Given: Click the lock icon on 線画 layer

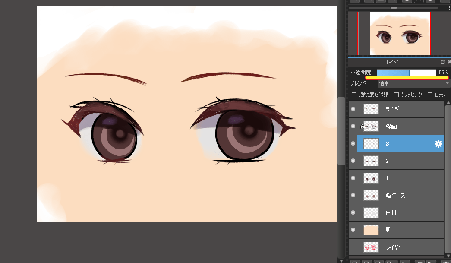Looking at the screenshot, I should 362,127.
